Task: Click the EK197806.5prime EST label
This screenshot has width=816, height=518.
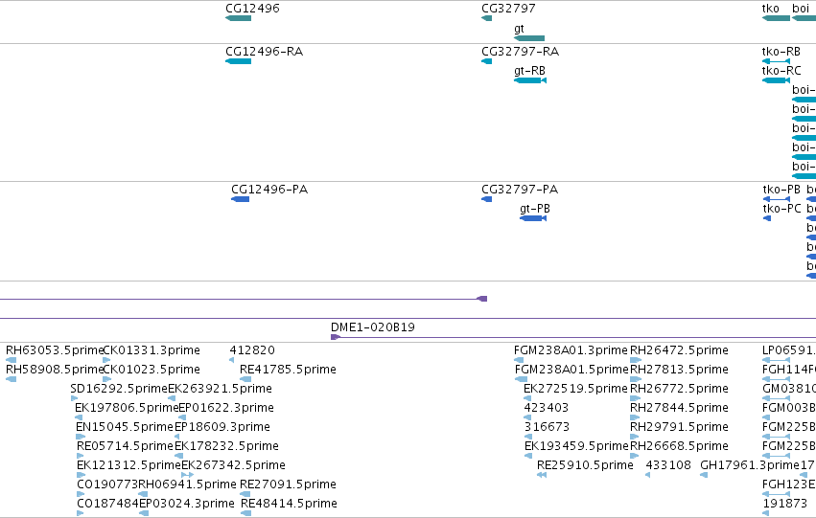Action: tap(127, 408)
